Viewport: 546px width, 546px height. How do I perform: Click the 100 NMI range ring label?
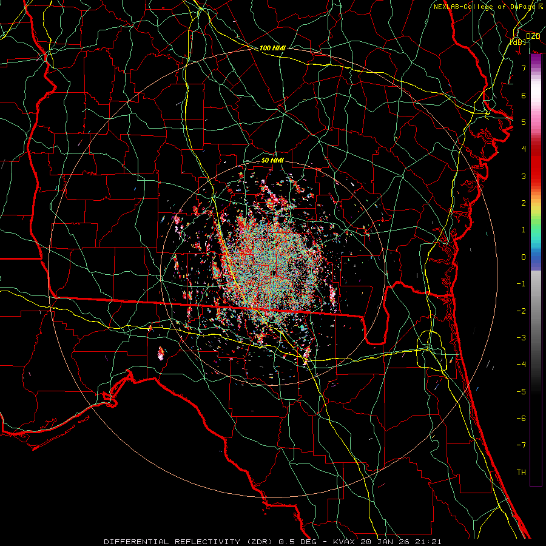point(272,48)
